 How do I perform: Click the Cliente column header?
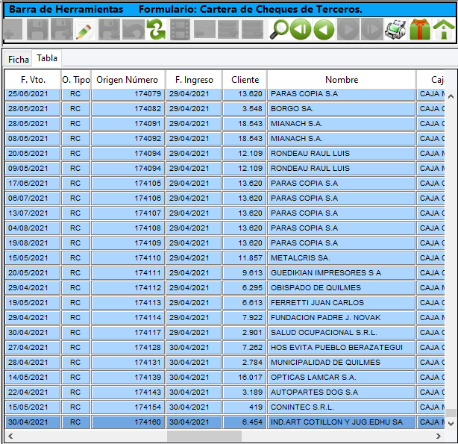(x=245, y=80)
